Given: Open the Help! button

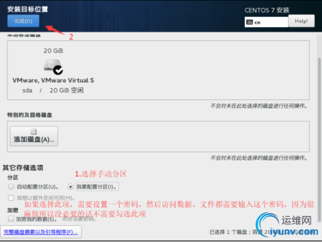Looking at the screenshot, I should pos(301,21).
